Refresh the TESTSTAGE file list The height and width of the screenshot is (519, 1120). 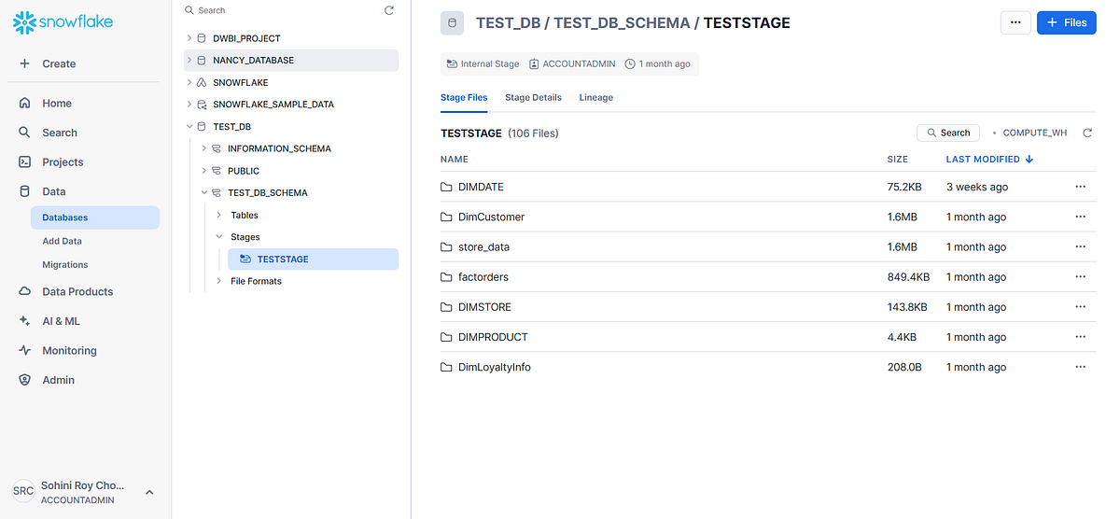(x=1087, y=133)
